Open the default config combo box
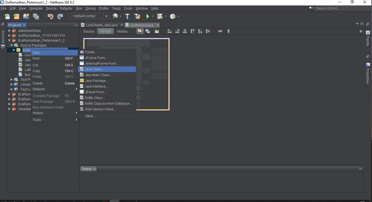 click(x=90, y=16)
